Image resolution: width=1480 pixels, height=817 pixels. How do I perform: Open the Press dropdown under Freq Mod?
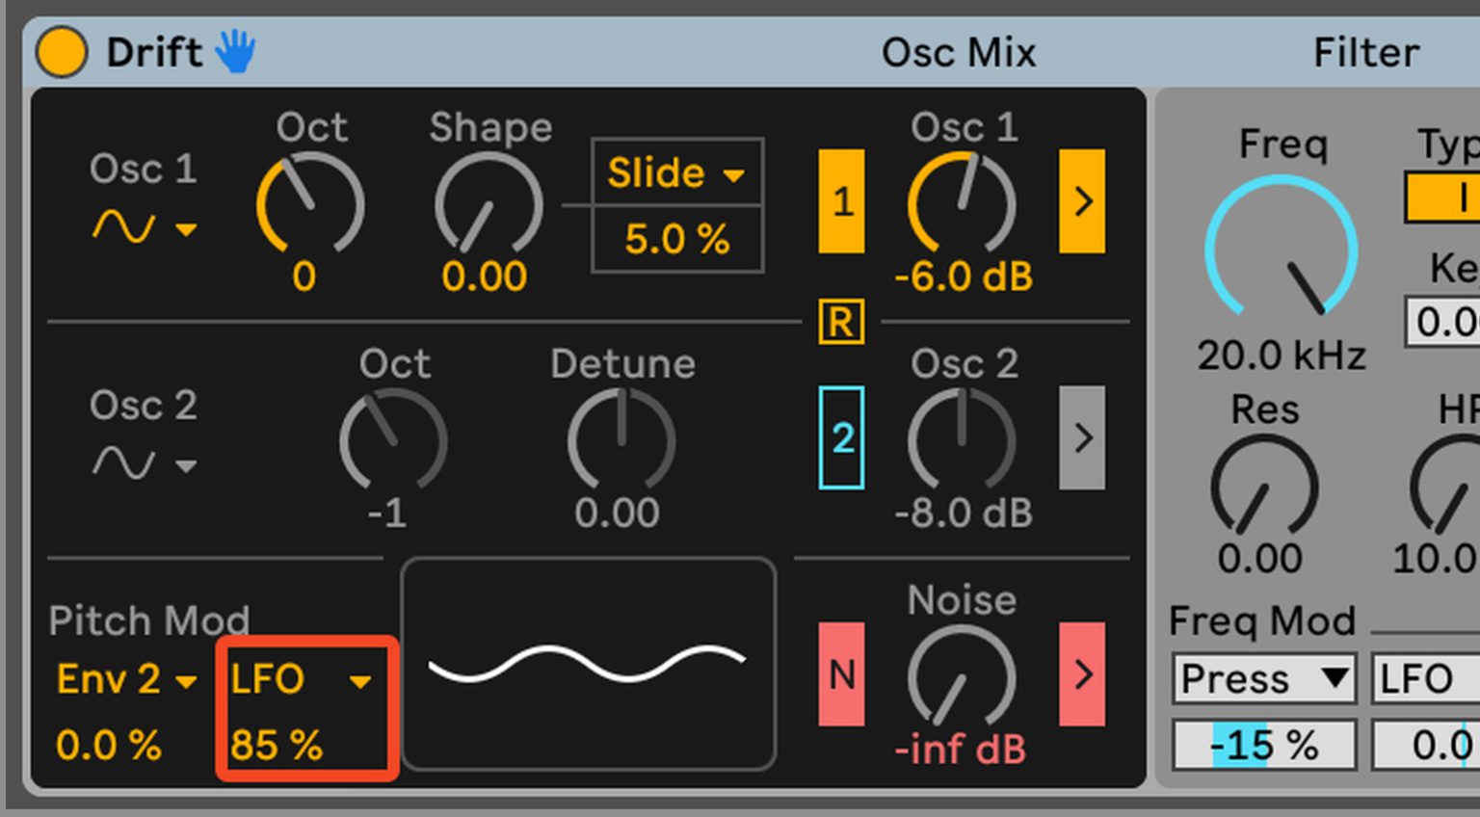point(1263,678)
